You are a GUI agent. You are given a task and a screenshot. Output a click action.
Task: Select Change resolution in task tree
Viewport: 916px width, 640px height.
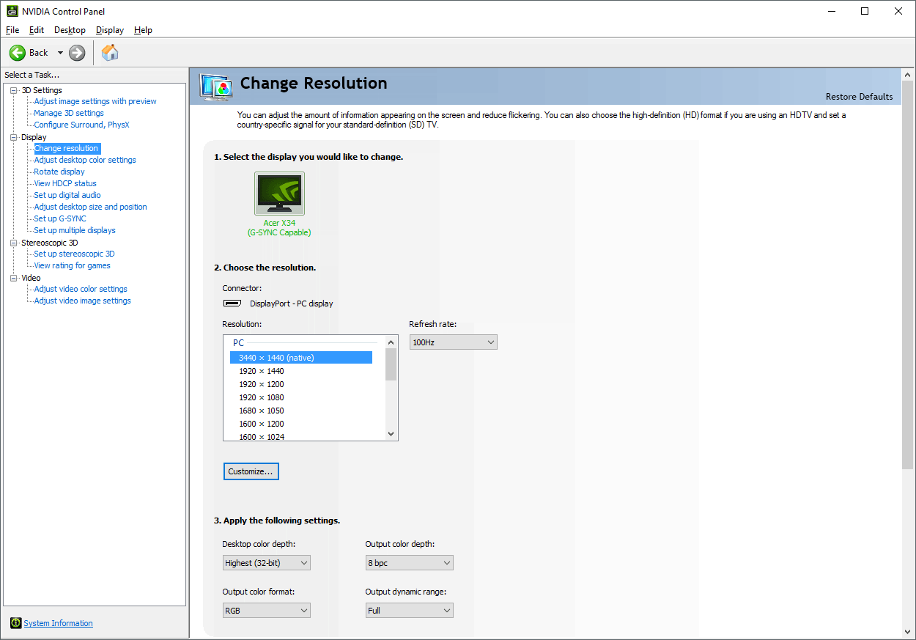click(x=66, y=148)
